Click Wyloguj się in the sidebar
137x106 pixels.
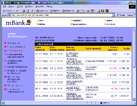[x=14, y=43]
